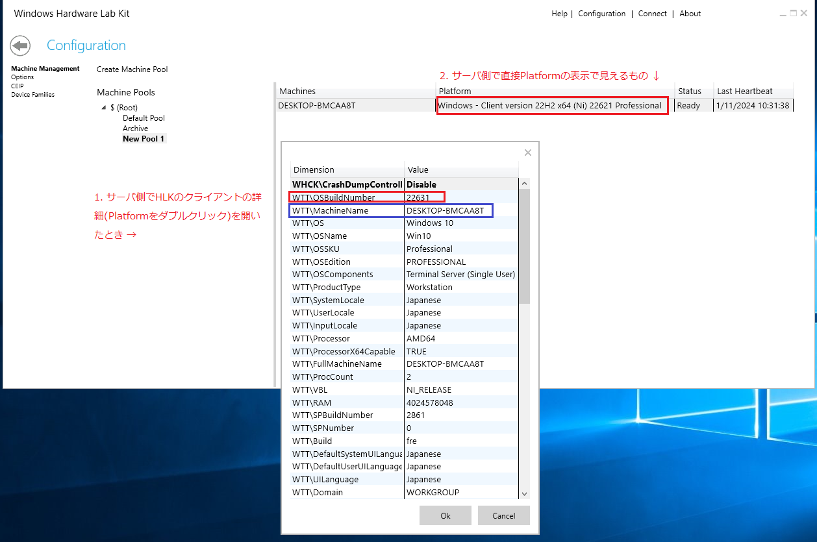This screenshot has width=817, height=542.
Task: Select New Pool 1
Action: pos(143,138)
